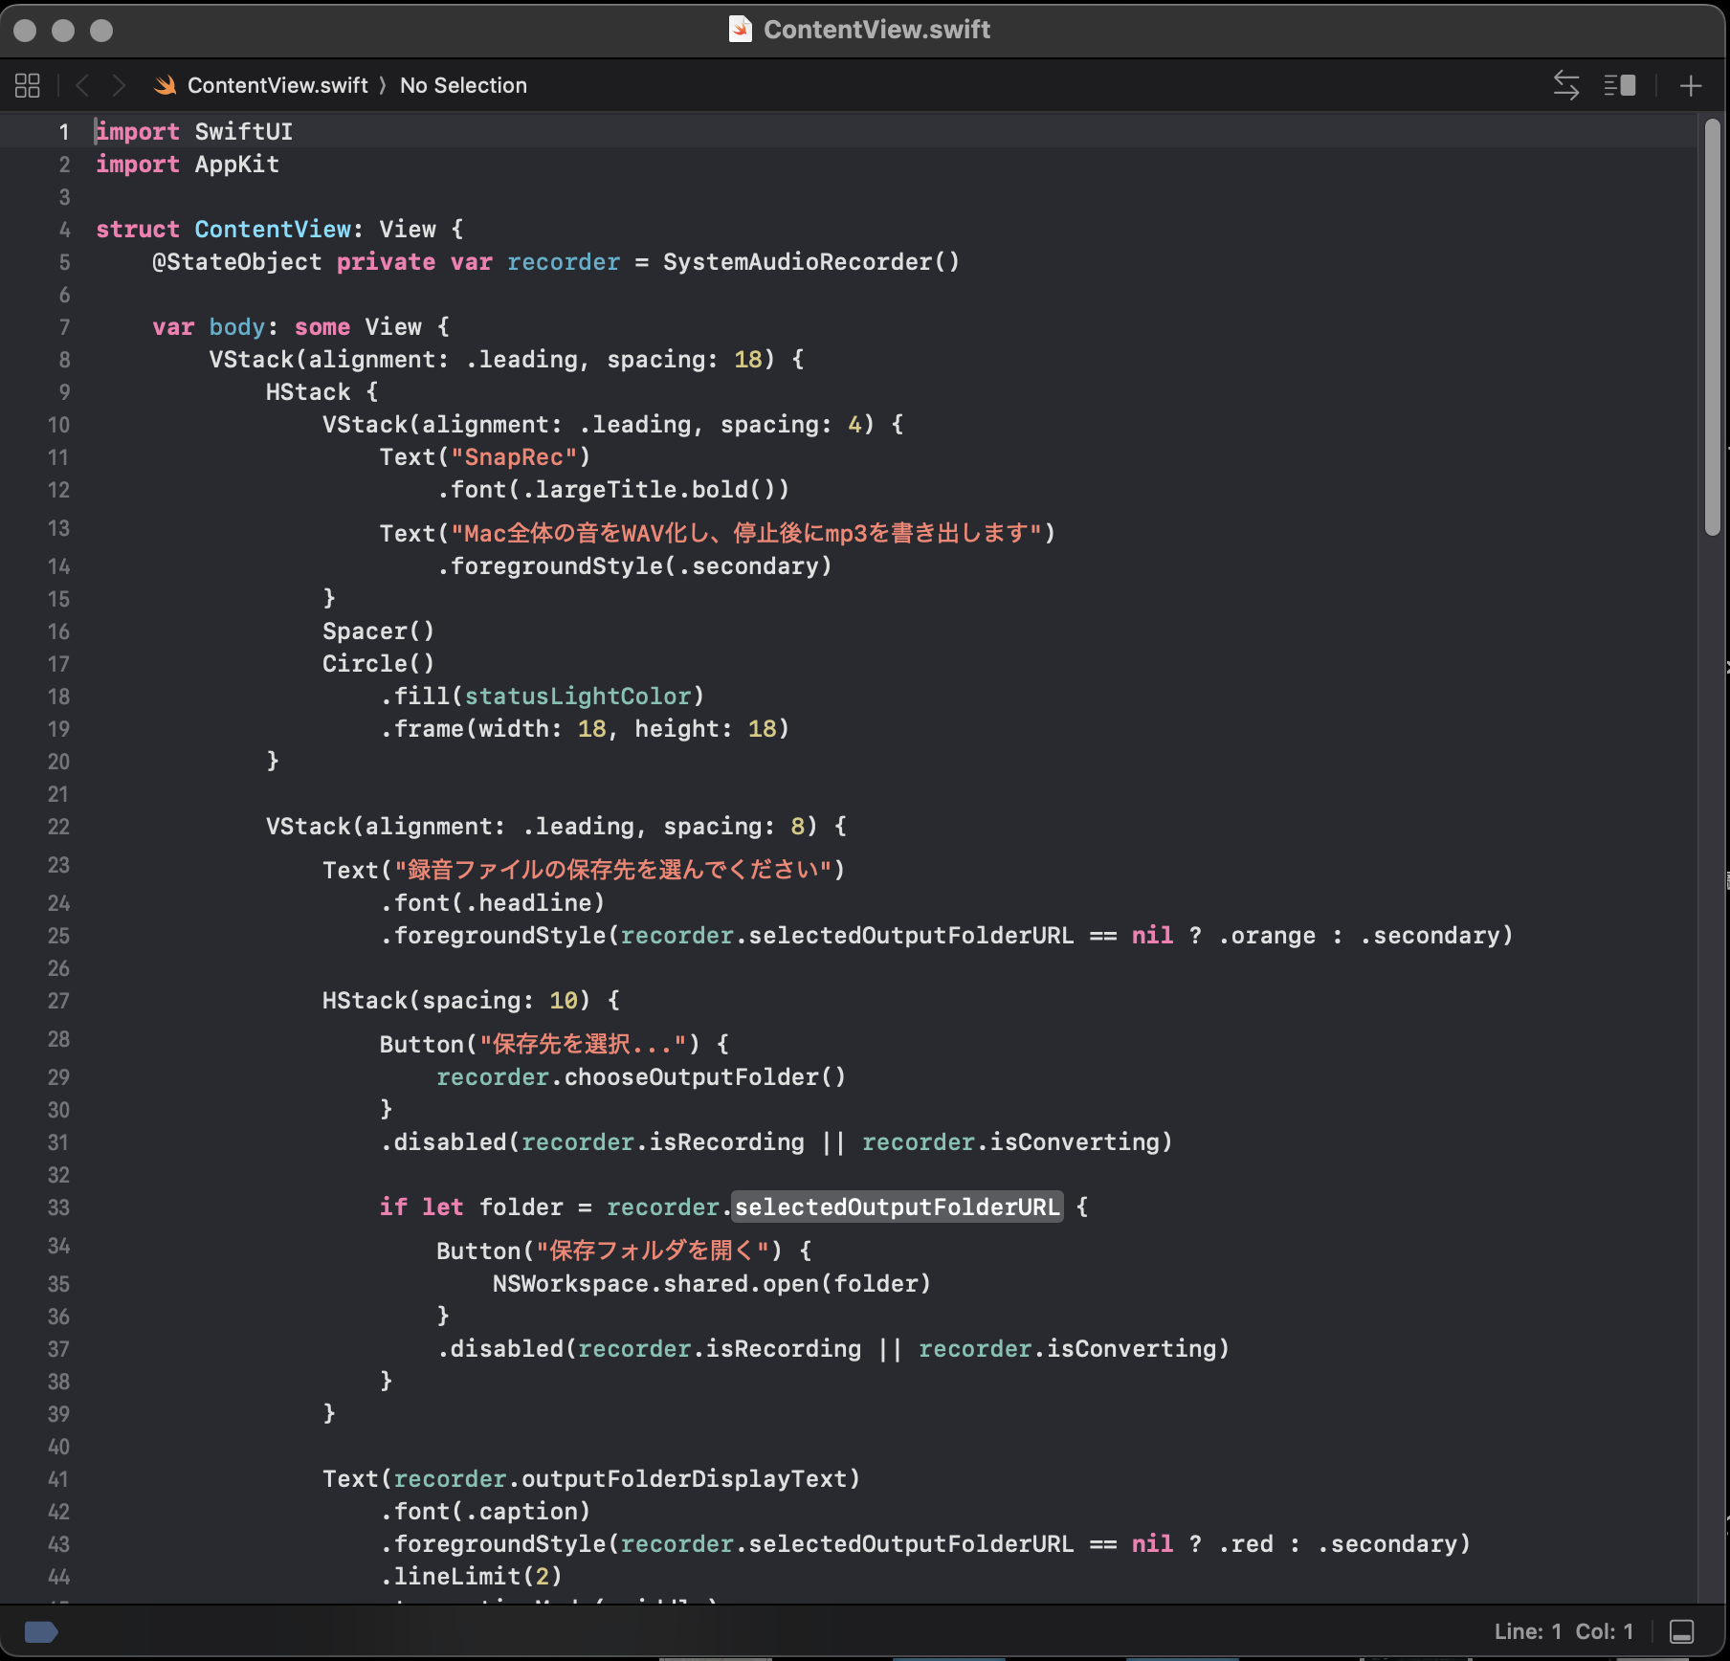Image resolution: width=1730 pixels, height=1661 pixels.
Task: Click the @StateObject attribute
Action: point(237,262)
